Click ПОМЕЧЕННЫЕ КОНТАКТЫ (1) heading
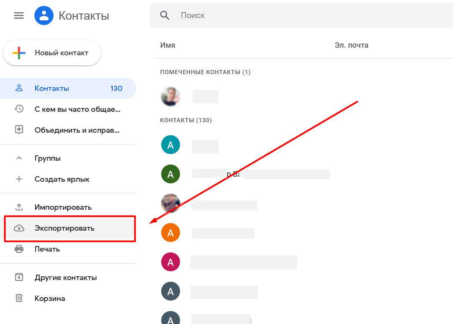Screen dimensions: 453x324 tap(205, 72)
